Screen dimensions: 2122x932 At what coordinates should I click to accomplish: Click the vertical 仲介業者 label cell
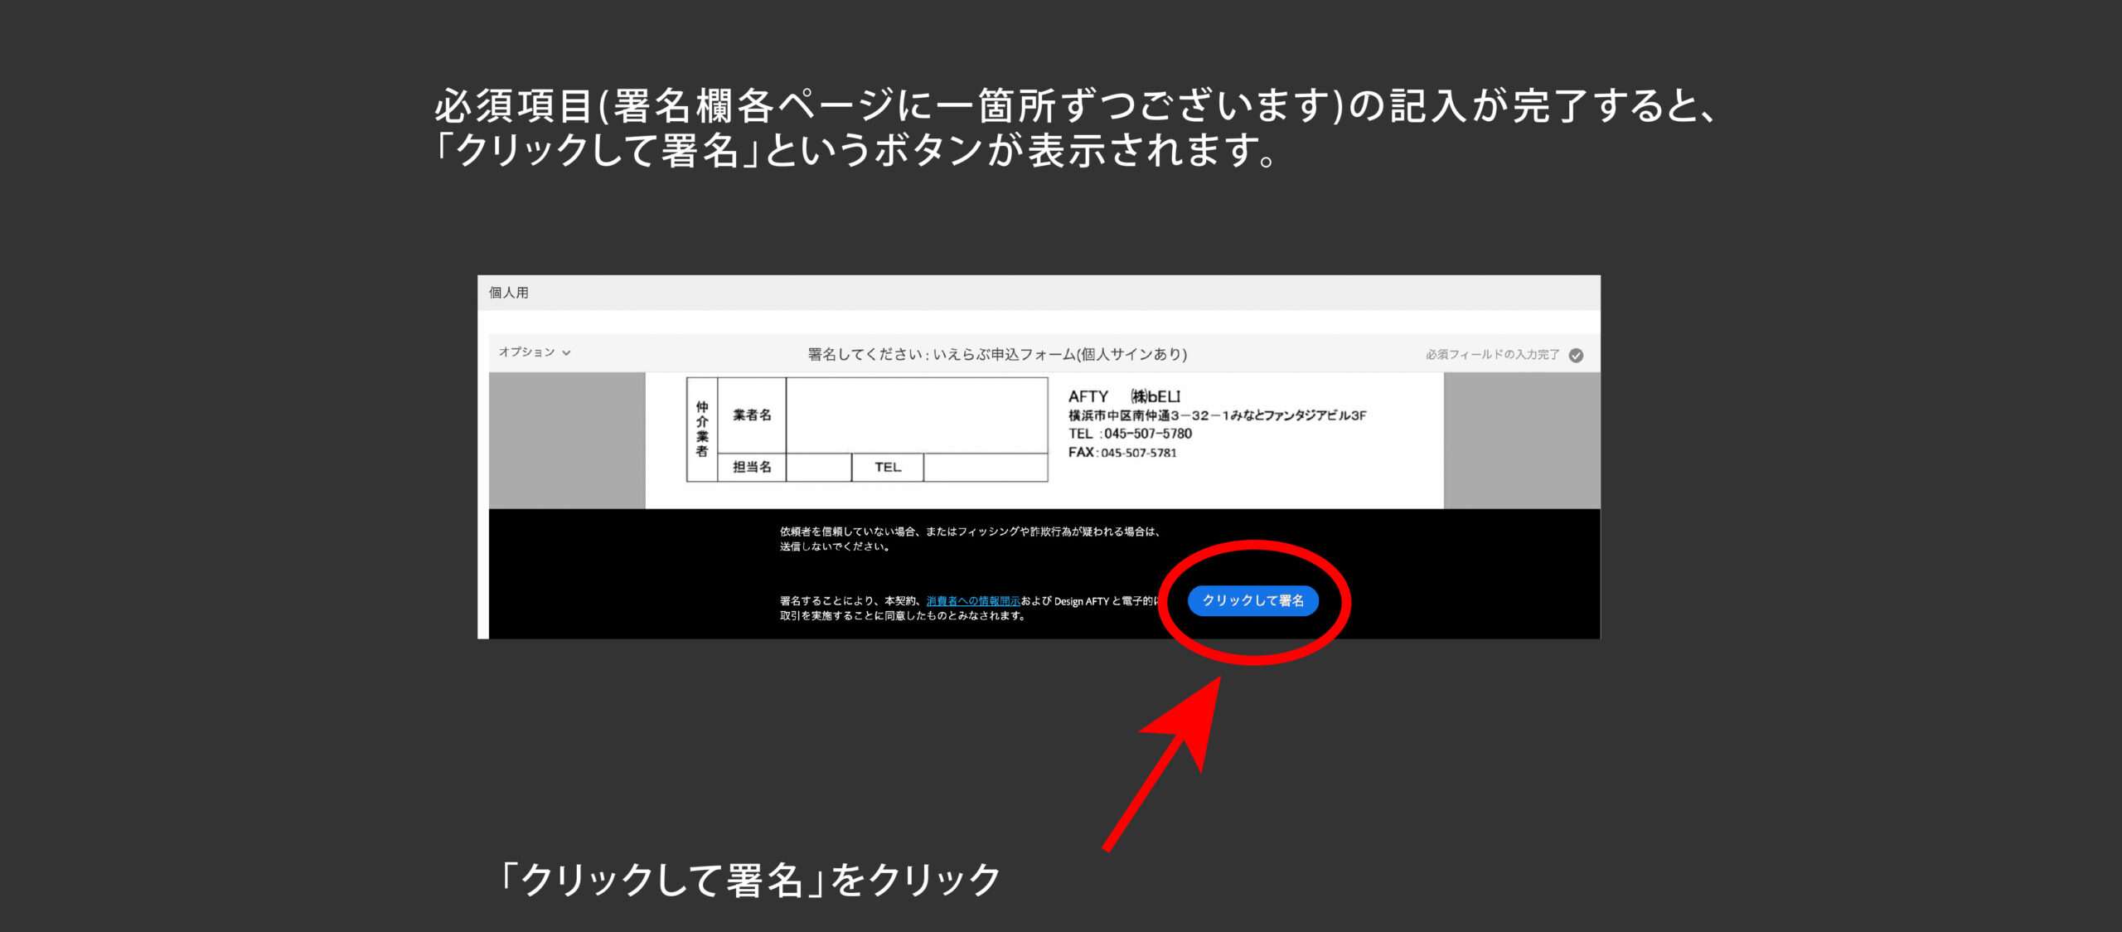[x=702, y=429]
